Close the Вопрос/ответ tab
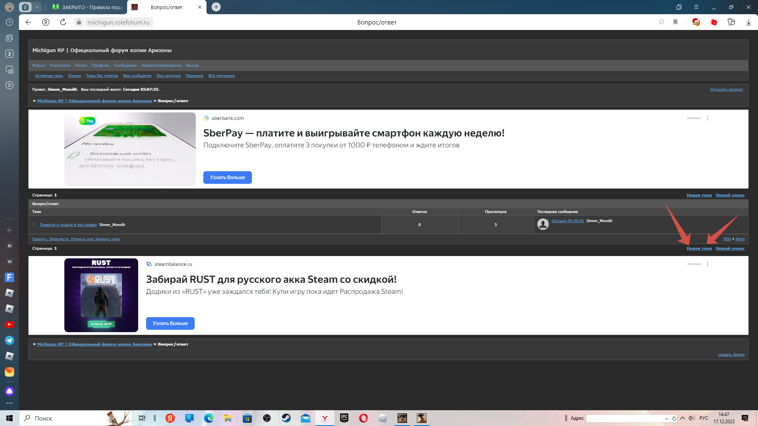Viewport: 758px width, 426px height. [199, 7]
